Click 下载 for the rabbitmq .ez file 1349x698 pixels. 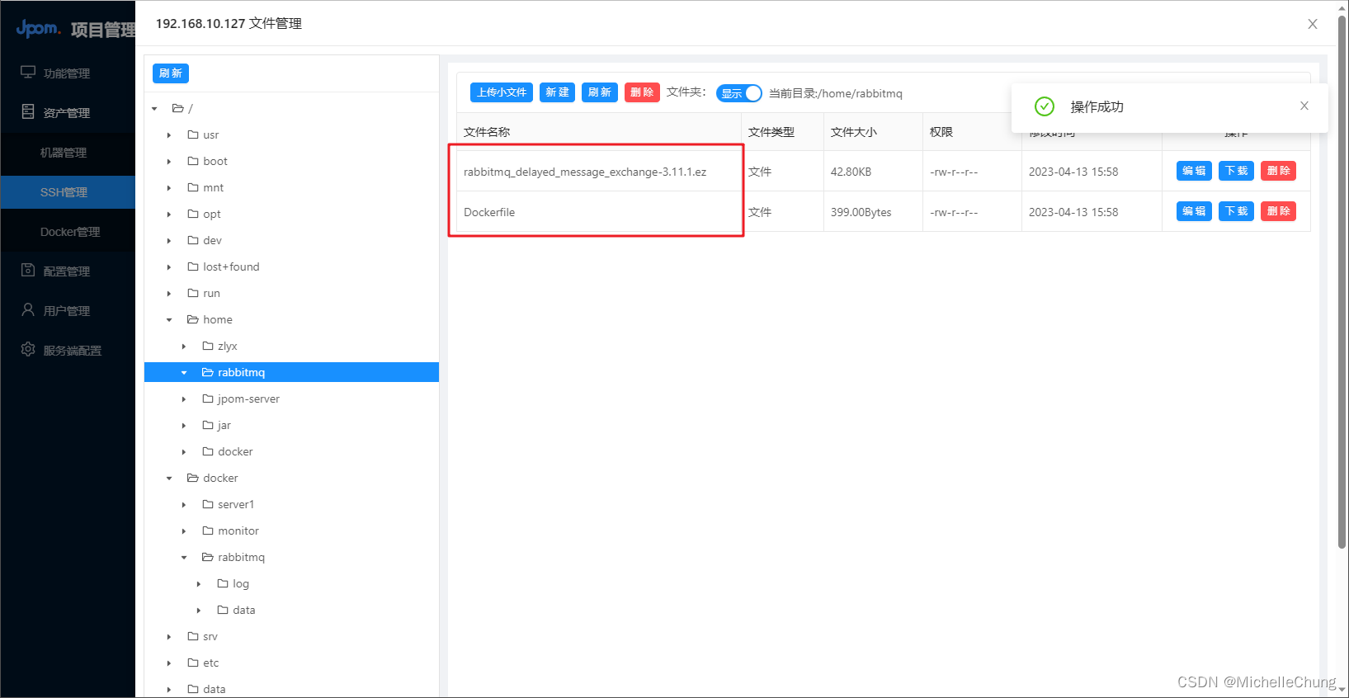[1236, 171]
